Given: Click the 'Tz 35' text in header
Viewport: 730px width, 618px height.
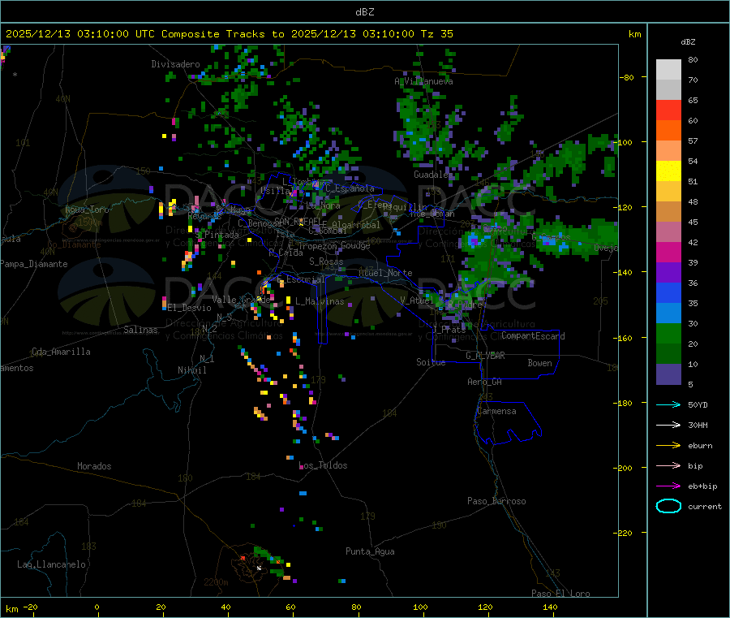Looking at the screenshot, I should (x=436, y=34).
